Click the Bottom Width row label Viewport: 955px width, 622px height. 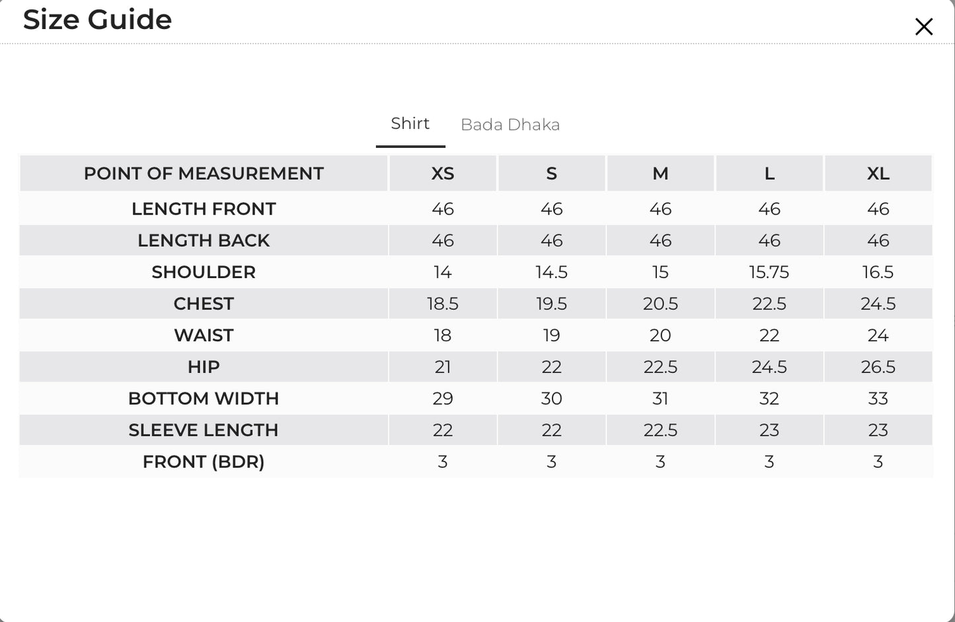click(204, 399)
